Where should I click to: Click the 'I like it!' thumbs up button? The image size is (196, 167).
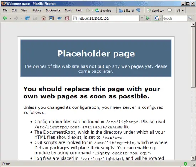point(126,10)
